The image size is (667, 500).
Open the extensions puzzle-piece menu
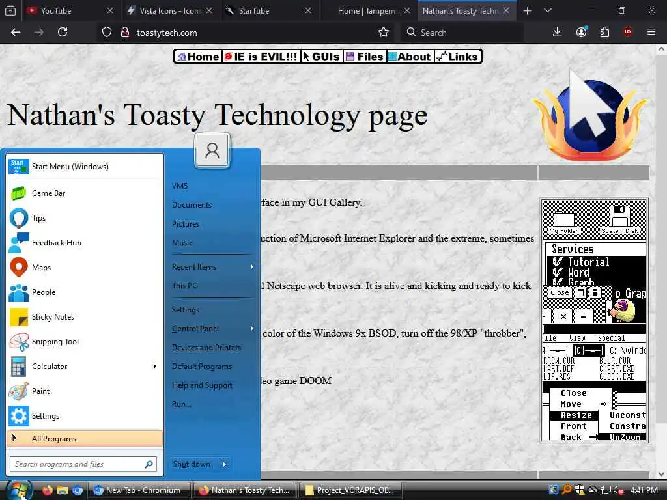click(604, 33)
